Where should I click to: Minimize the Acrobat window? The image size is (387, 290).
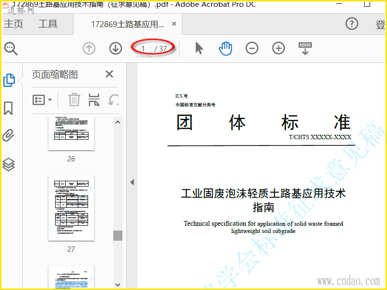[339, 3]
